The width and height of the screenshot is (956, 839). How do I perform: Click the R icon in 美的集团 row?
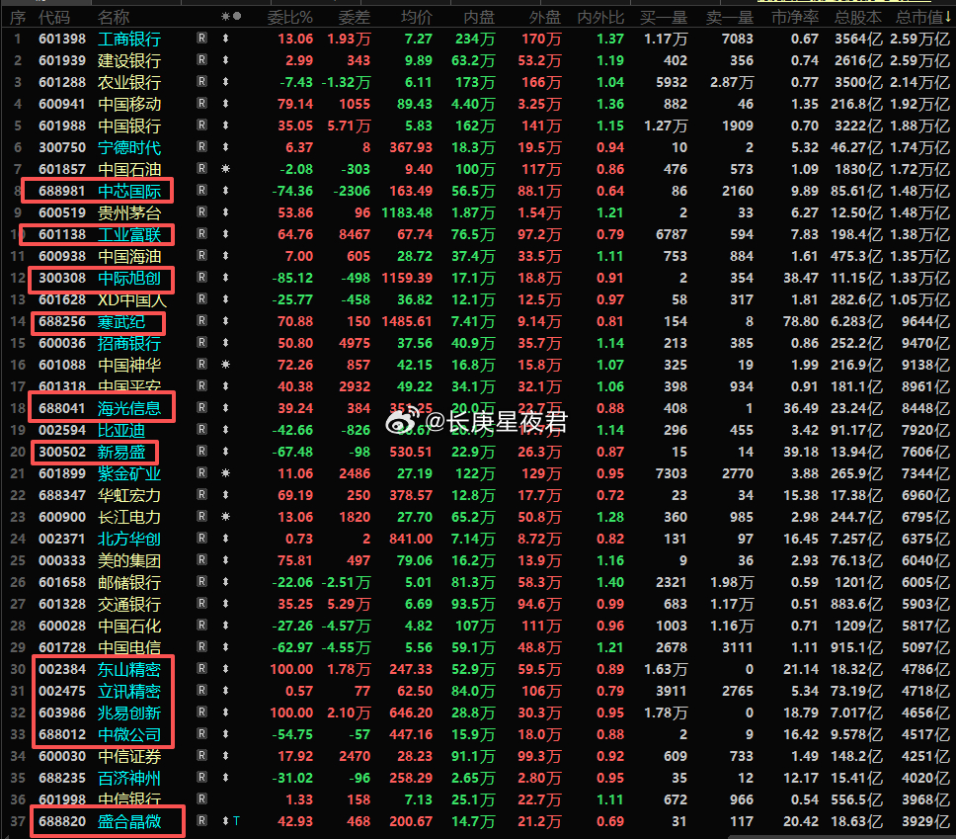201,560
